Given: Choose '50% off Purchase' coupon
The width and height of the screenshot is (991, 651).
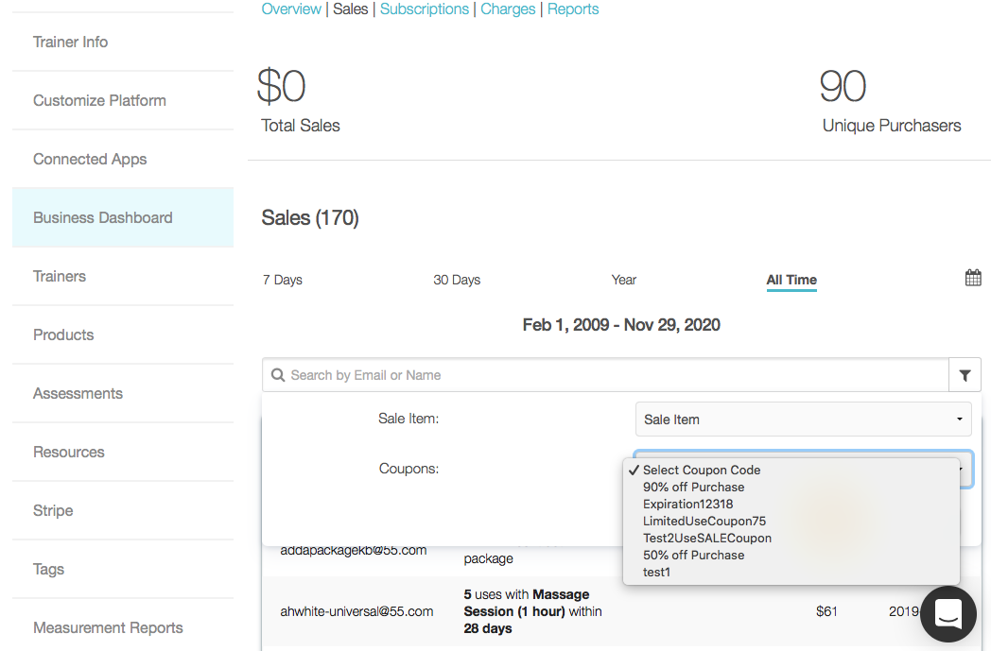Looking at the screenshot, I should (693, 555).
